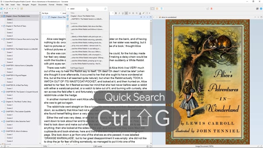Viewport: 263px width, 148px height.
Task: Click the split toggle icon in left editor header
Action: tap(150, 17)
